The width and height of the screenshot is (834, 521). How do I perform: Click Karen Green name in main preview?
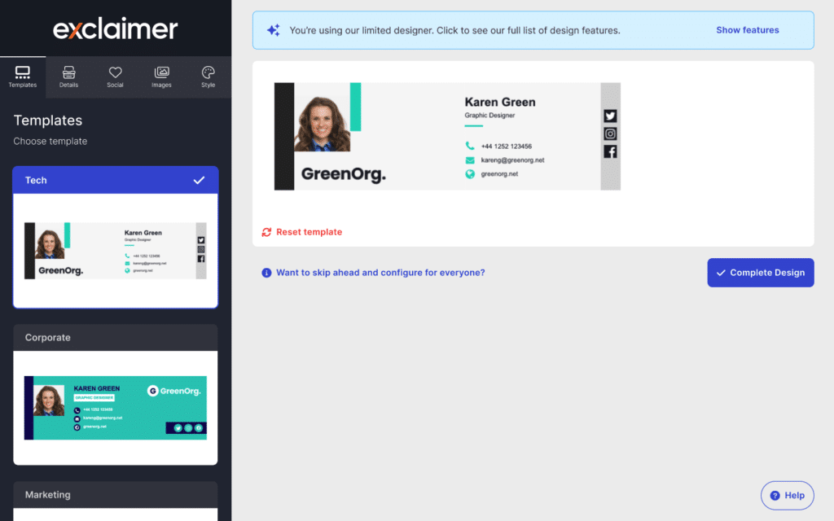point(500,102)
